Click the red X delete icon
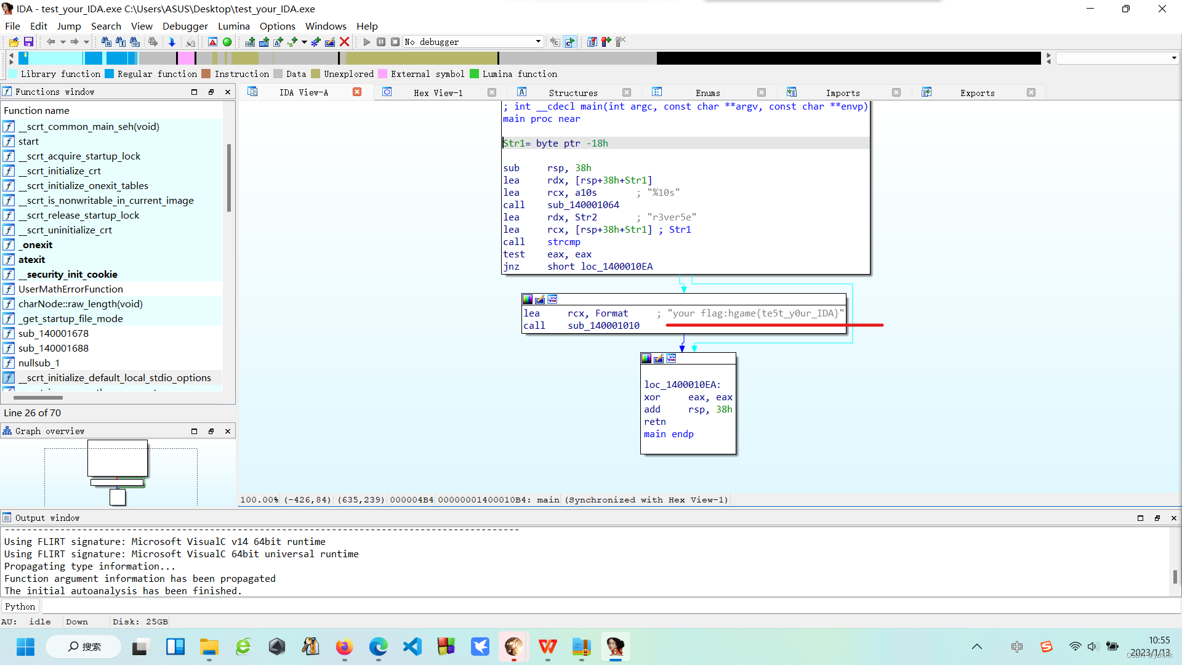 [x=345, y=42]
